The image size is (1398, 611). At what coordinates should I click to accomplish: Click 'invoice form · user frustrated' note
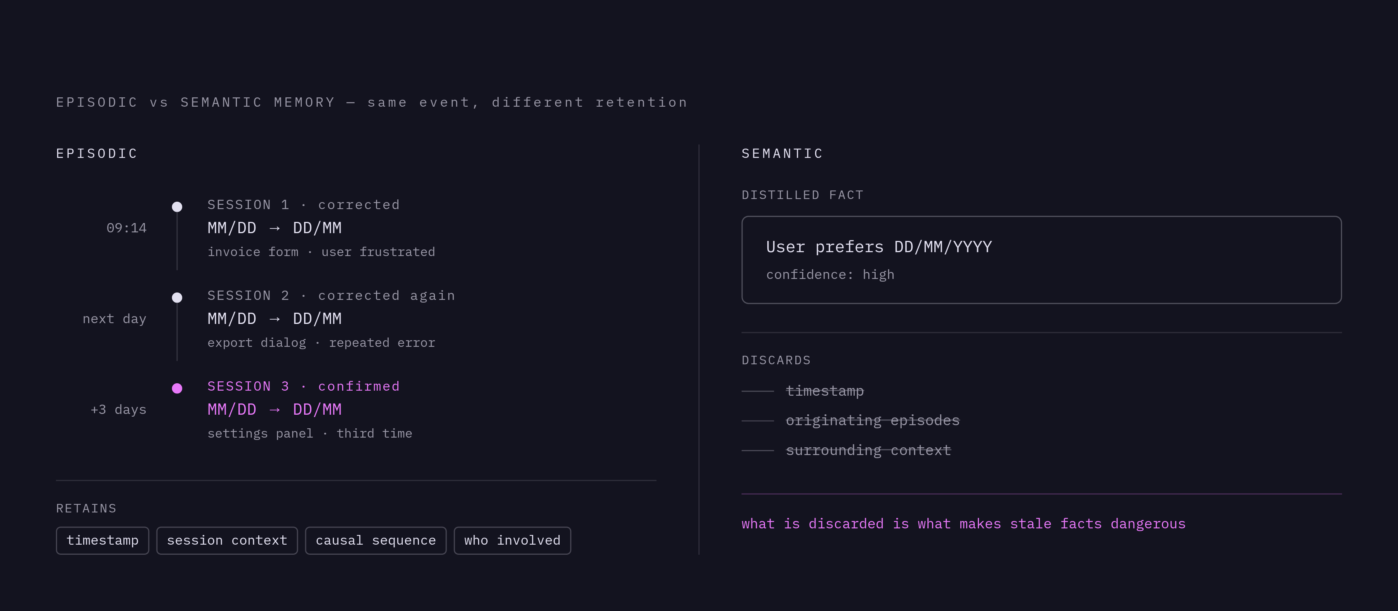(x=321, y=252)
